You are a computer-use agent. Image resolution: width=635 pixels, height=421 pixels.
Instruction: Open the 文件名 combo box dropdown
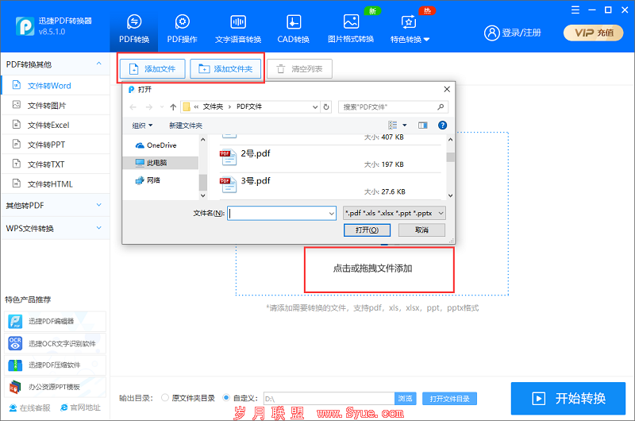pos(332,213)
